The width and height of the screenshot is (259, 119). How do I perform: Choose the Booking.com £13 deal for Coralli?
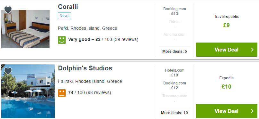pos(174,11)
